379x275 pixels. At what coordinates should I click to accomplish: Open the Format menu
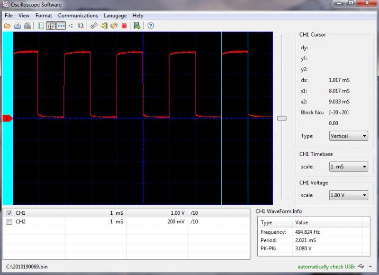tap(44, 16)
